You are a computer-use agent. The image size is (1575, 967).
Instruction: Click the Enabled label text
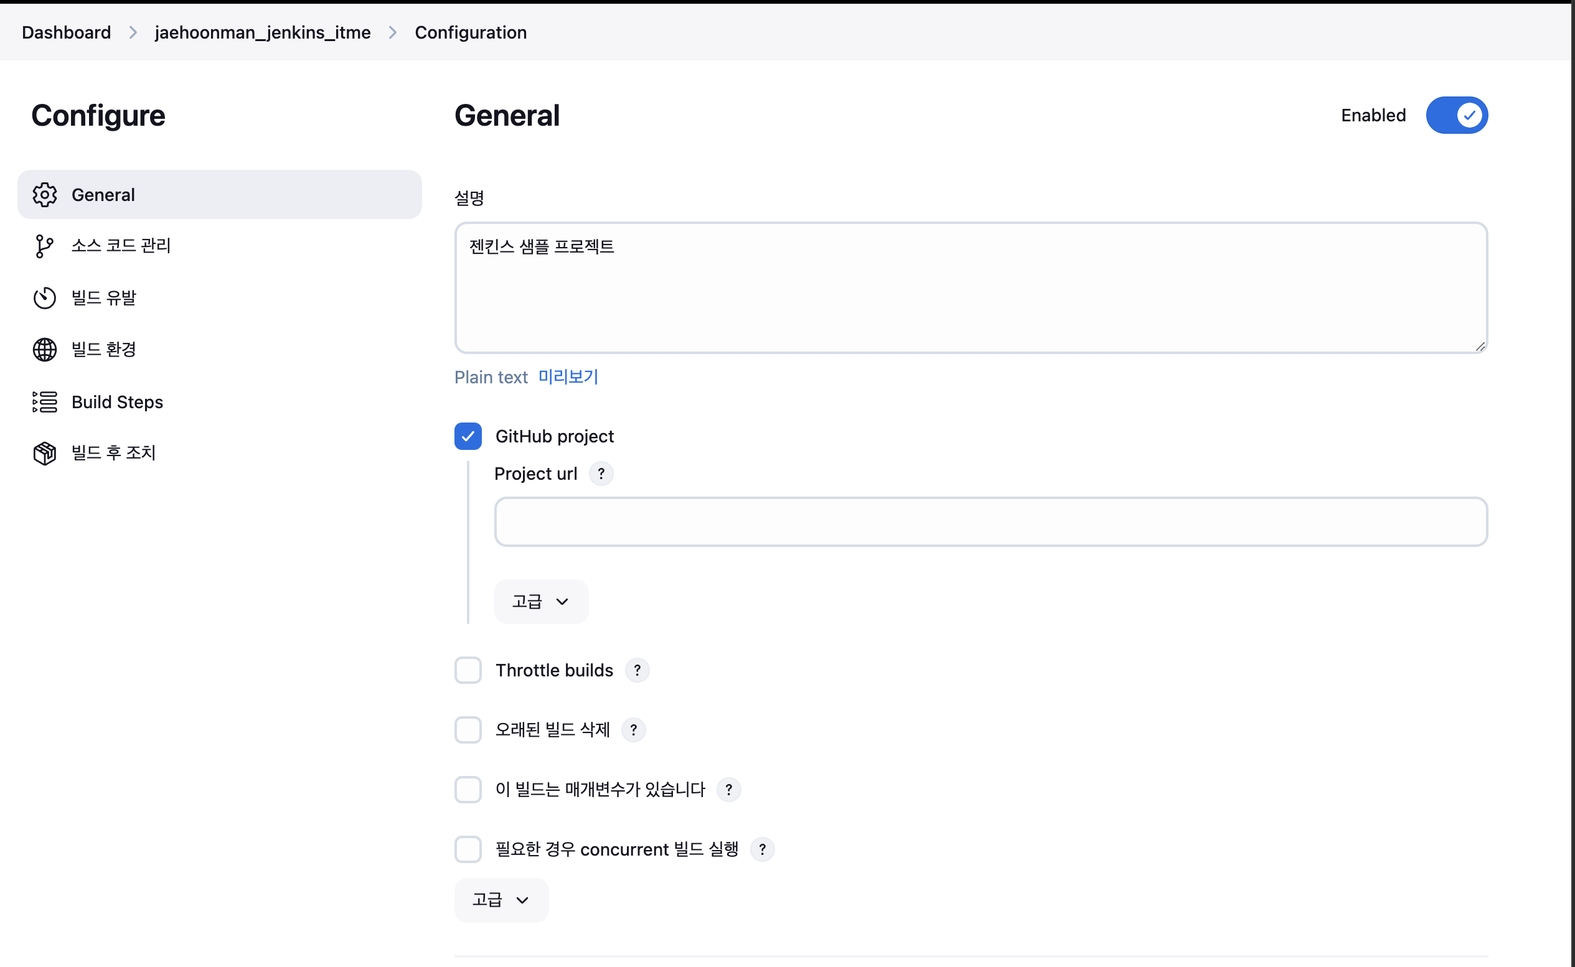tap(1373, 115)
